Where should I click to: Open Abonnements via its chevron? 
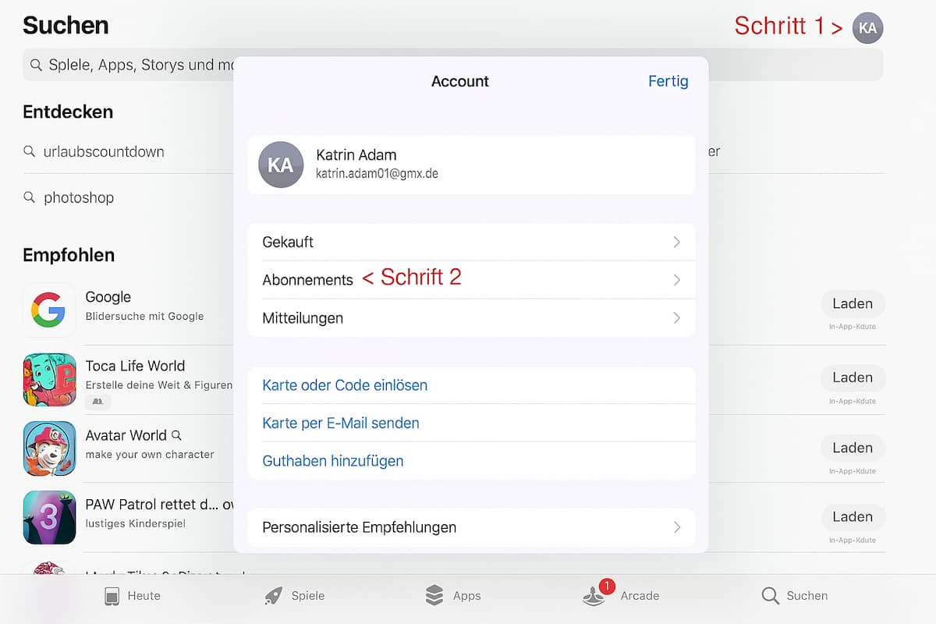click(x=676, y=279)
